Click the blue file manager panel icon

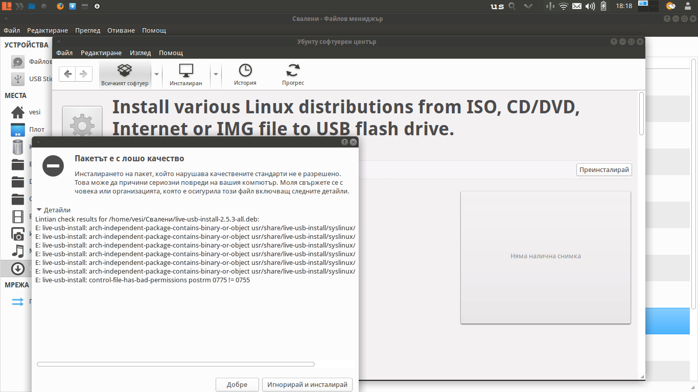32,6
